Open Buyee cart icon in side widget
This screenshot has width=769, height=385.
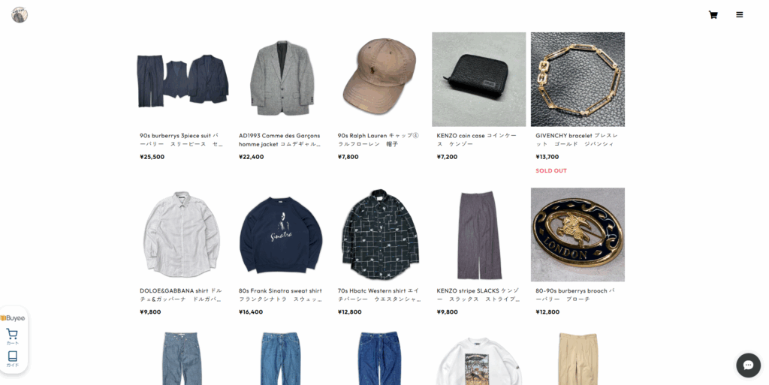click(x=12, y=336)
